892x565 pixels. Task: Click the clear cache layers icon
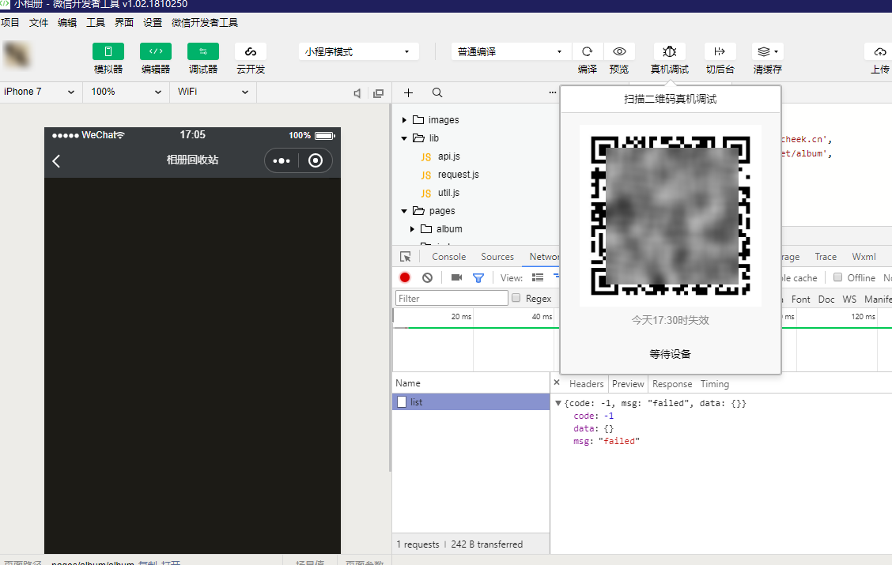coord(767,51)
